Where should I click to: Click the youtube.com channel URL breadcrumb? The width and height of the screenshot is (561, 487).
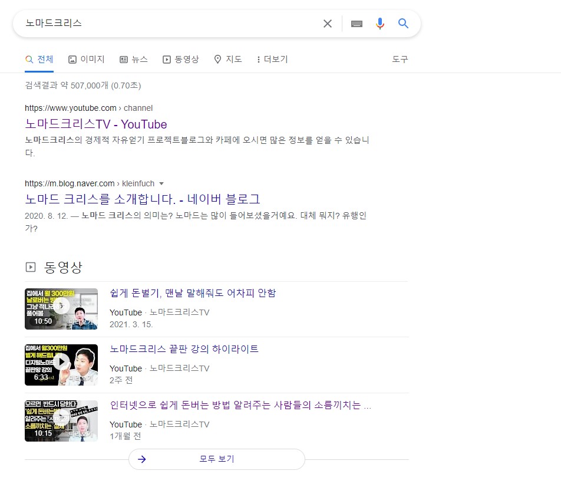pos(89,108)
